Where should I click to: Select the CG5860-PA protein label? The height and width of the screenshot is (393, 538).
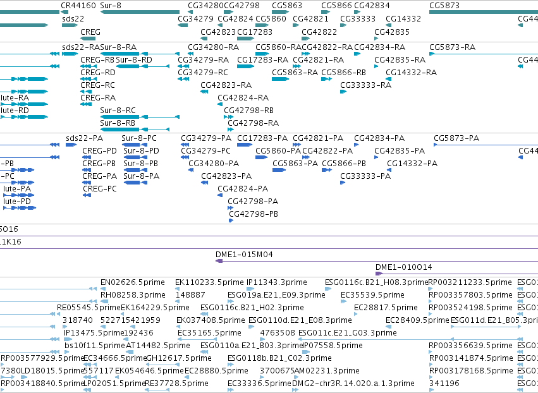278,151
